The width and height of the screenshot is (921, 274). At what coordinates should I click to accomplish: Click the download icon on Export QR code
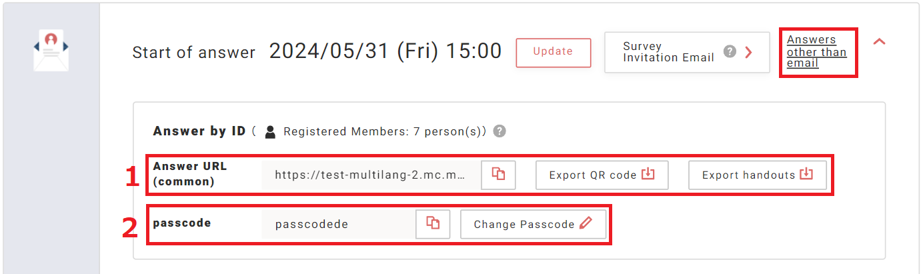click(x=648, y=175)
